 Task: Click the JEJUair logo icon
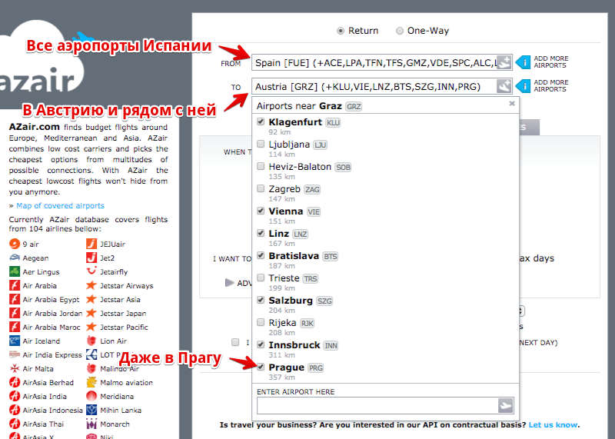tap(91, 244)
